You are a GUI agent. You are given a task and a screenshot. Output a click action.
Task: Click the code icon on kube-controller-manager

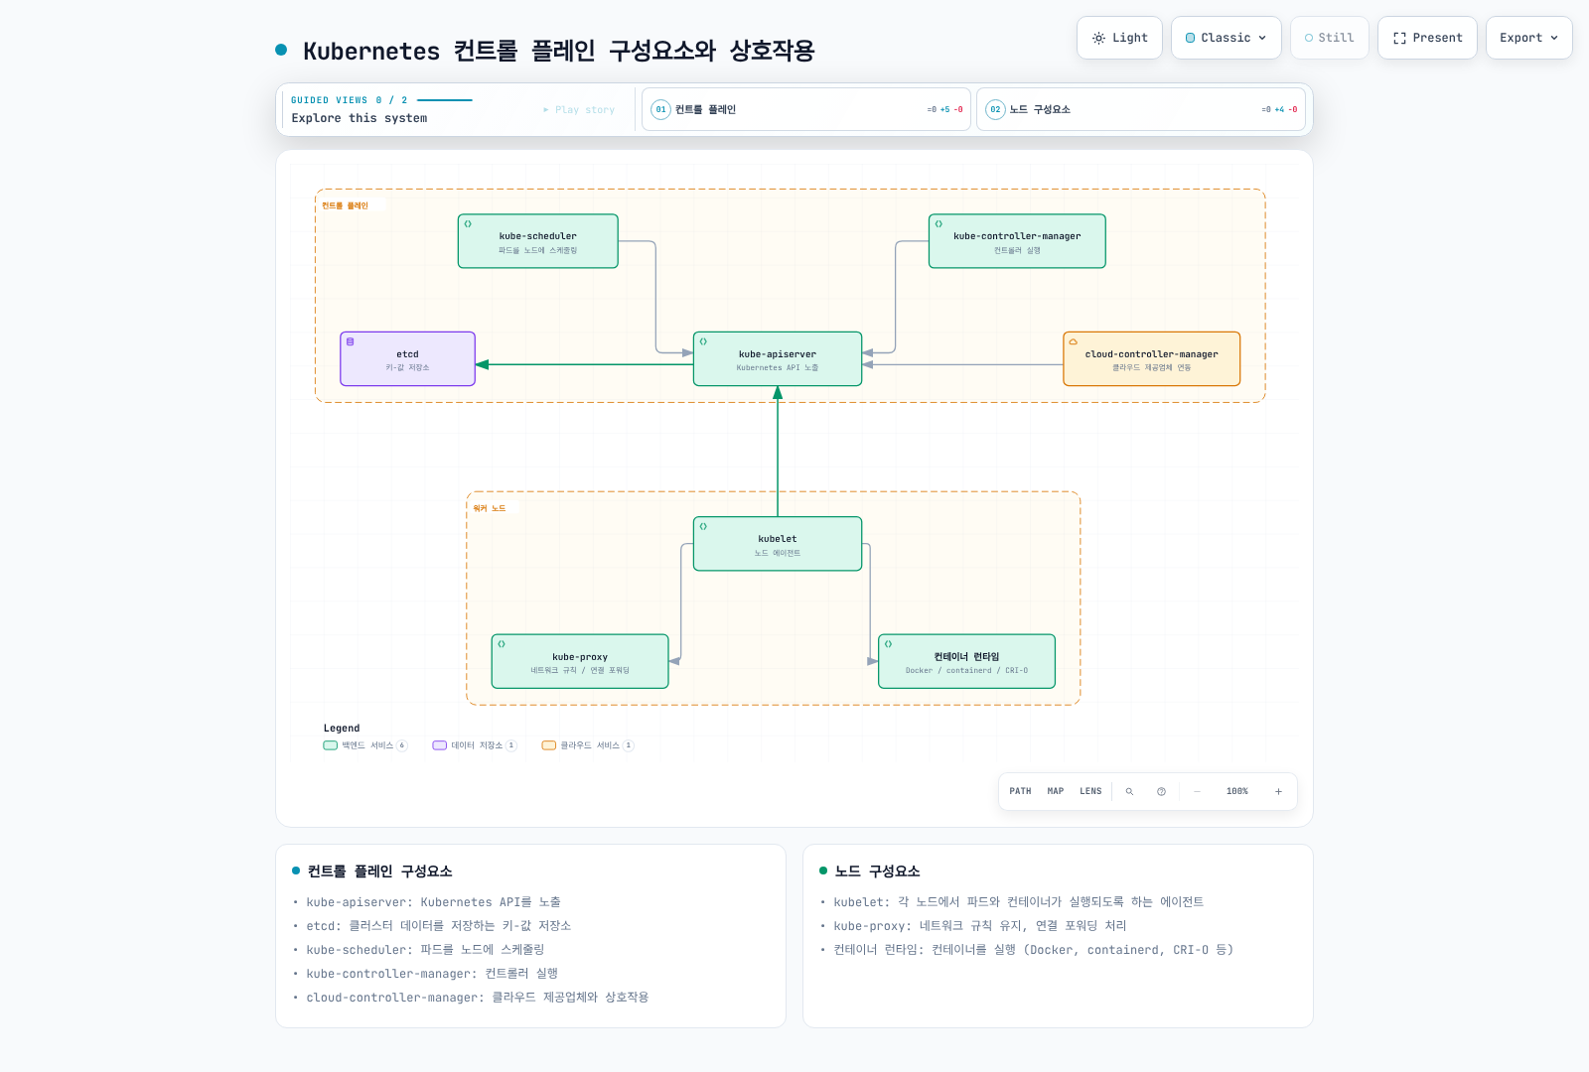pos(939,224)
